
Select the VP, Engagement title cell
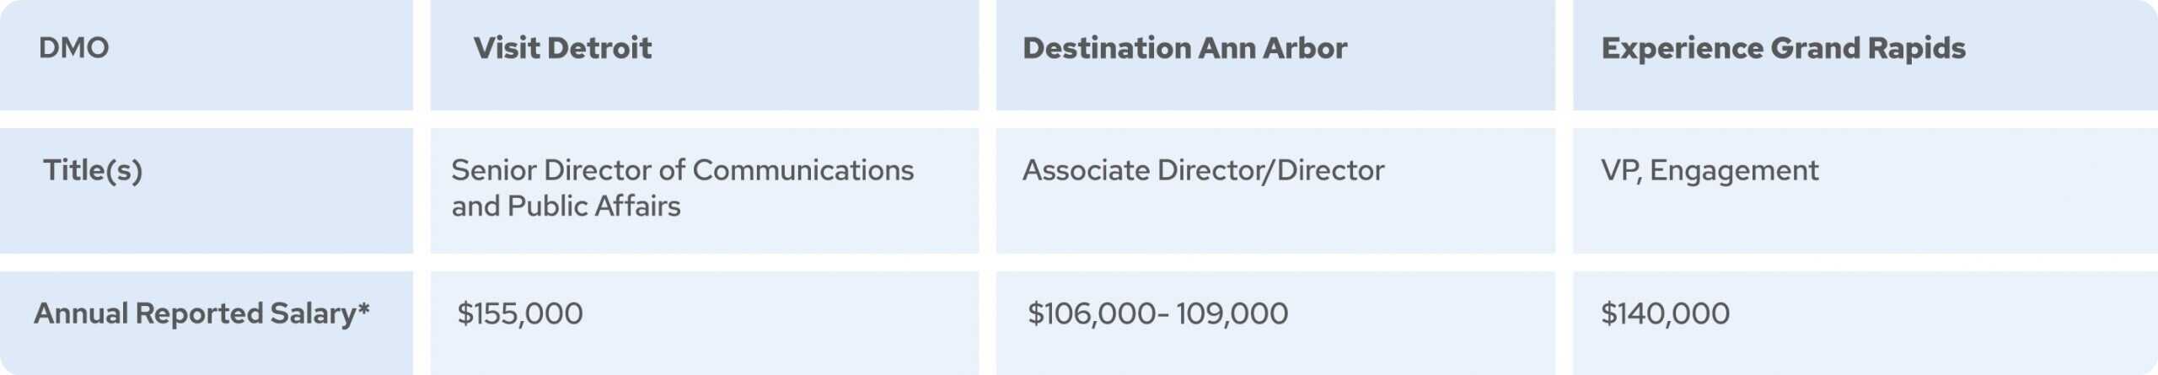tap(1710, 171)
